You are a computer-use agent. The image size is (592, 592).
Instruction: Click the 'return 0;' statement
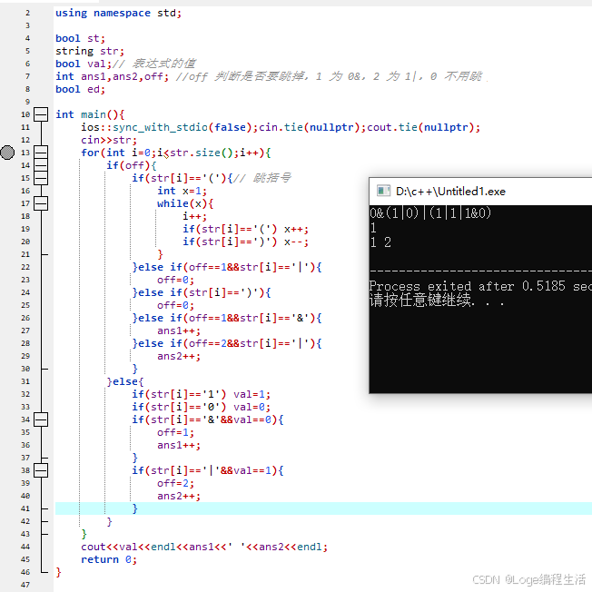point(109,559)
